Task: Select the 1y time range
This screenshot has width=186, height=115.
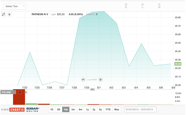Action: click(87, 109)
